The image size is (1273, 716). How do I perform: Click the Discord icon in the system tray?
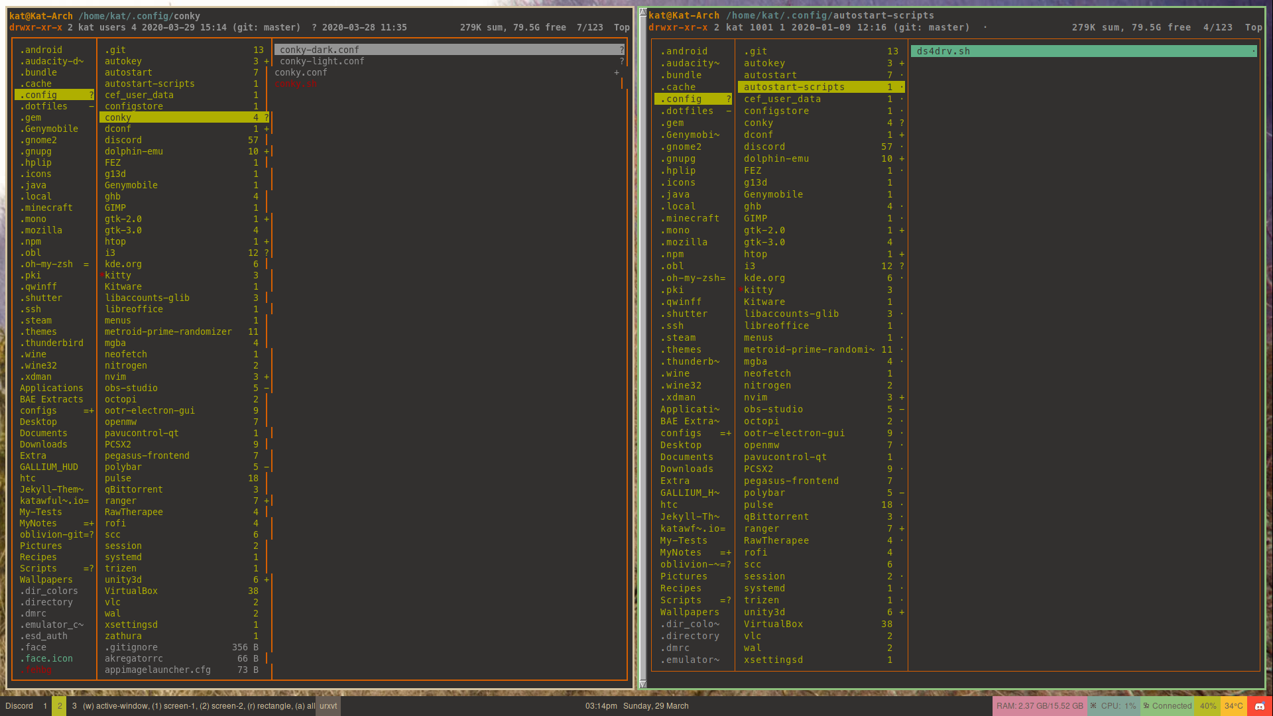(1259, 706)
